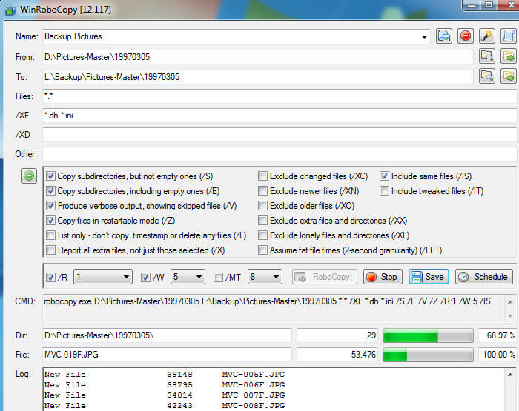Maximize the WinRoboCopy window
This screenshot has width=519, height=411.
[x=489, y=5]
